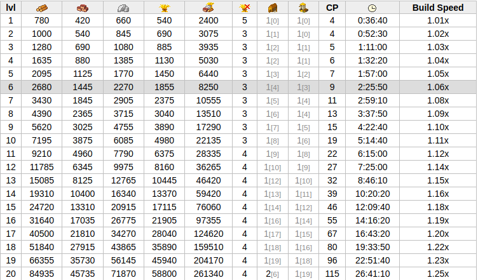Image resolution: width=478 pixels, height=280 pixels.
Task: Select the total '8250' in highlighted row
Action: (x=208, y=88)
